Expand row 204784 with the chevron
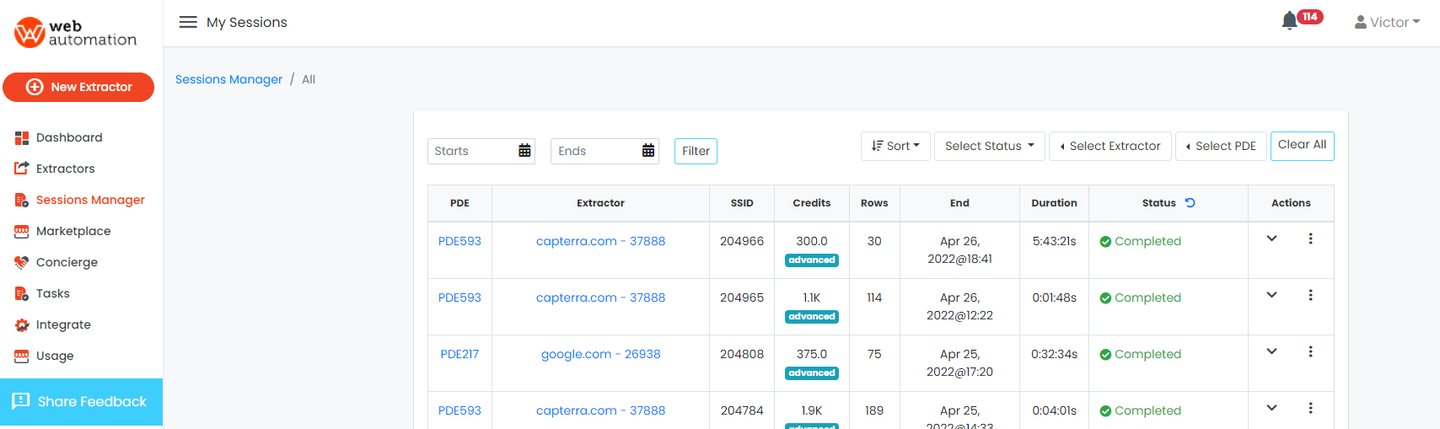The image size is (1440, 429). coord(1271,408)
